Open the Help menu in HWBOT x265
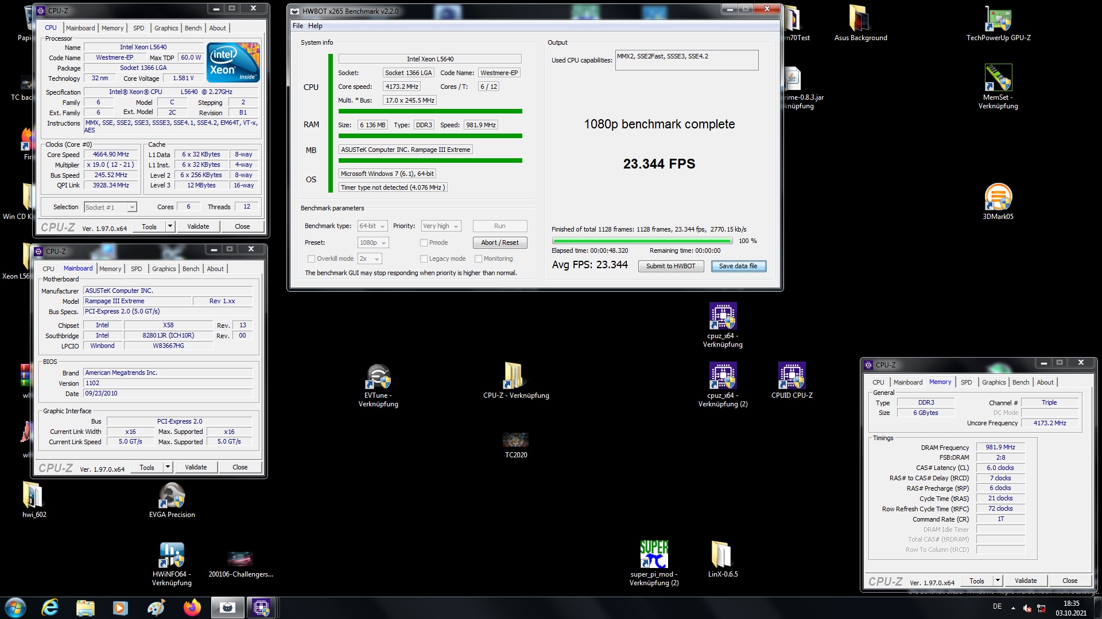The height and width of the screenshot is (619, 1102). (x=315, y=26)
